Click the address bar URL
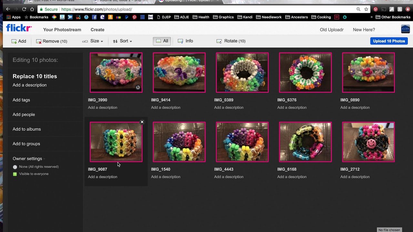Image resolution: width=413 pixels, height=232 pixels. tap(96, 9)
